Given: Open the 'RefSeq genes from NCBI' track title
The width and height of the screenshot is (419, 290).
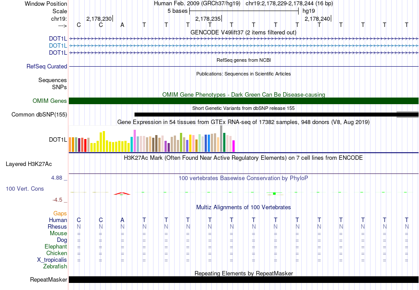Looking at the screenshot, I should click(x=243, y=60).
